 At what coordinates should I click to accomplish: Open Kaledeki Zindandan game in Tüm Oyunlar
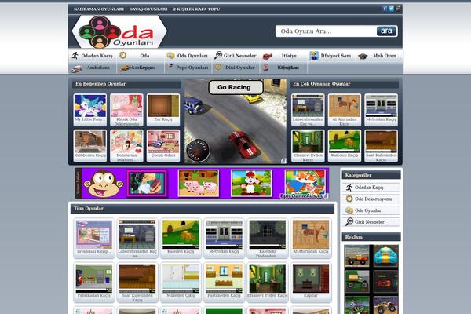coord(268,235)
